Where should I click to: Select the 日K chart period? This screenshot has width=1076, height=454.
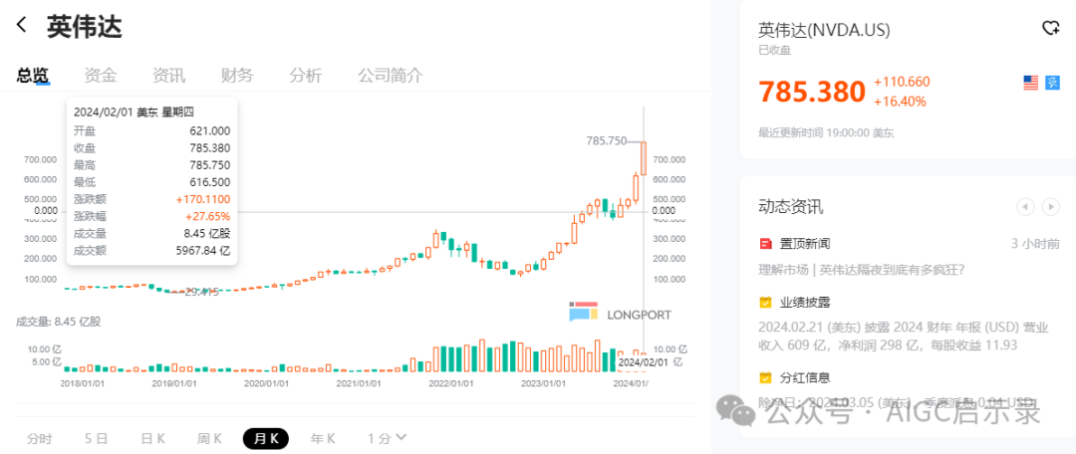pyautogui.click(x=152, y=439)
